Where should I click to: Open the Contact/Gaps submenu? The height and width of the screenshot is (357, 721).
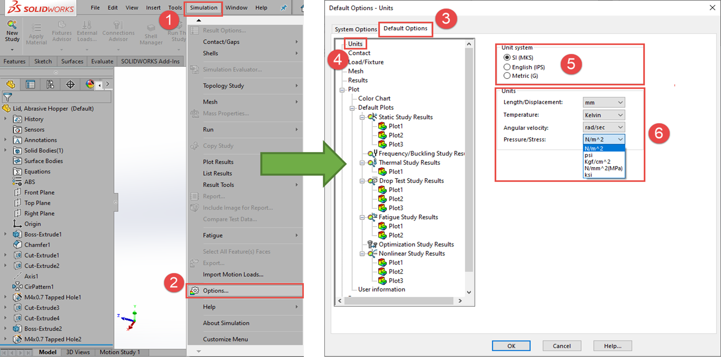tap(245, 42)
